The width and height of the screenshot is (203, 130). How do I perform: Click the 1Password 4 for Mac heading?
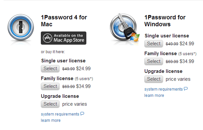point(64,21)
